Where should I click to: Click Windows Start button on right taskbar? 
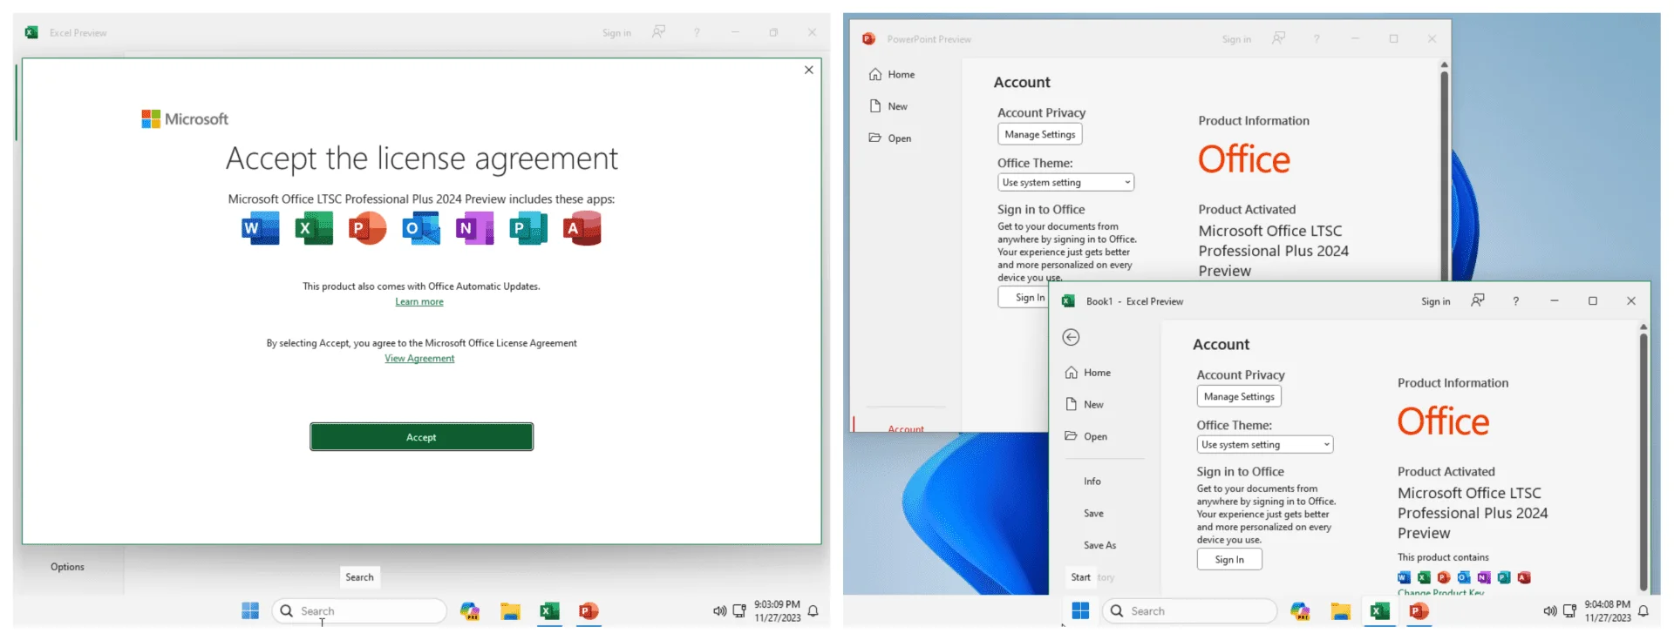1080,611
